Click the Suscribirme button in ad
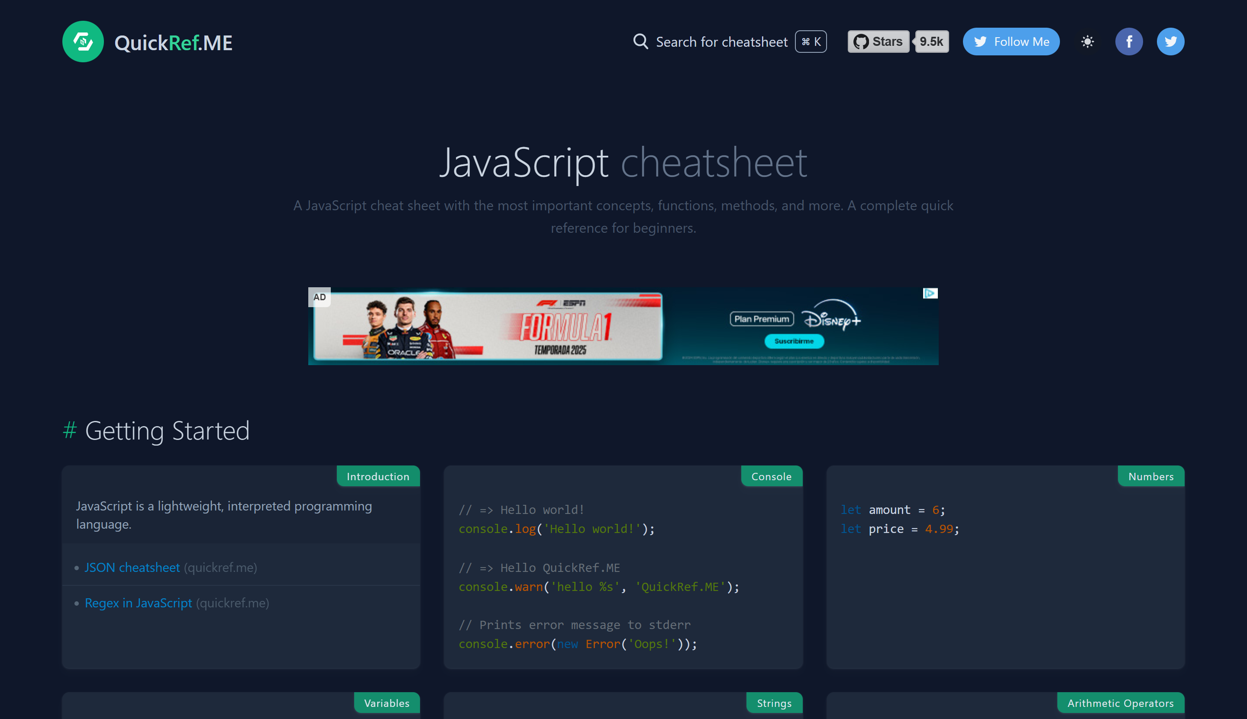Viewport: 1247px width, 719px height. point(793,341)
